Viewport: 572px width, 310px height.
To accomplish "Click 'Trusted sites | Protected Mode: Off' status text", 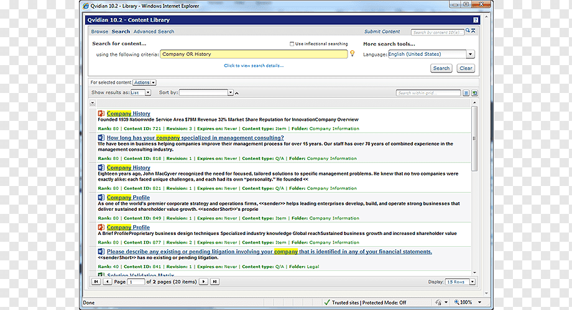I will 369,303.
